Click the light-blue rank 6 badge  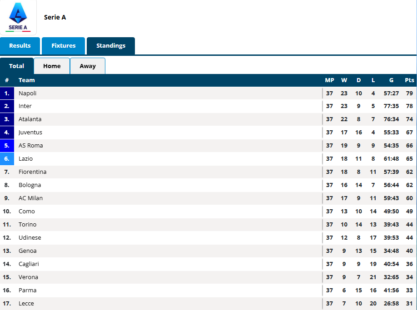7,159
